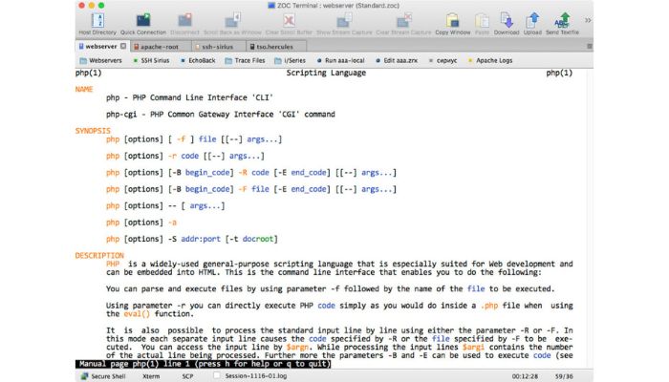Switch to the ssh-sirius tab
669x382 pixels.
[218, 47]
